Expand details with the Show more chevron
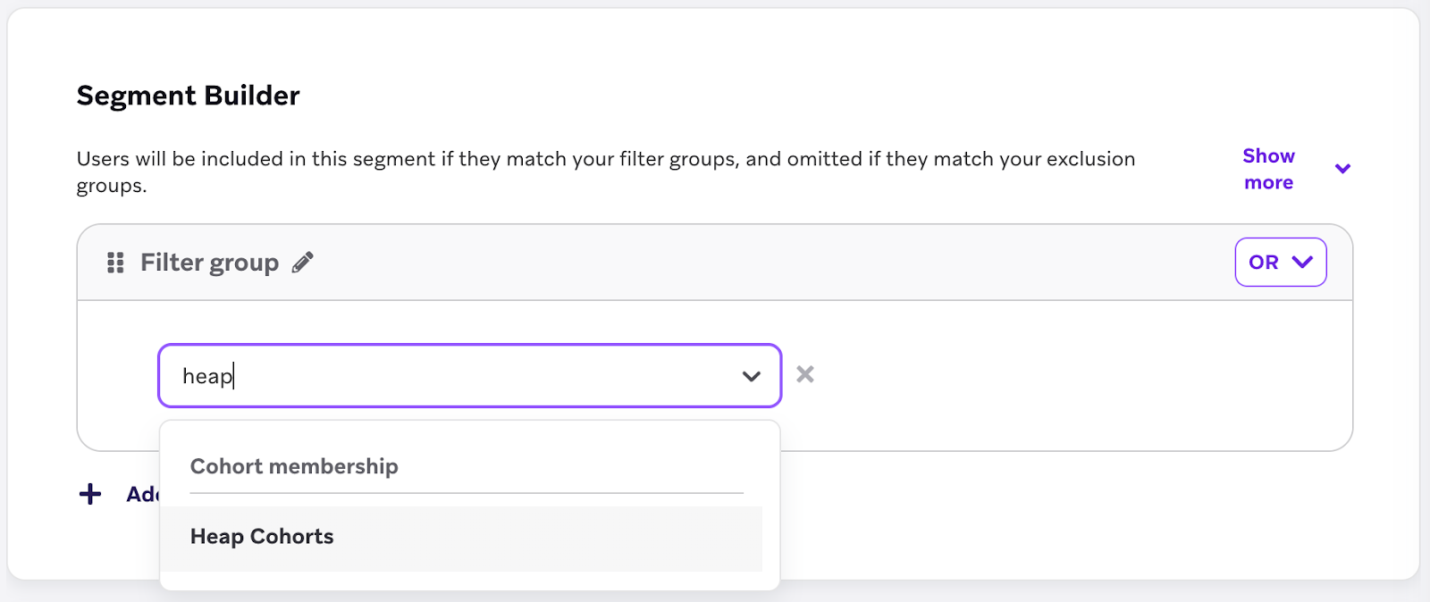The image size is (1430, 602). tap(1342, 169)
